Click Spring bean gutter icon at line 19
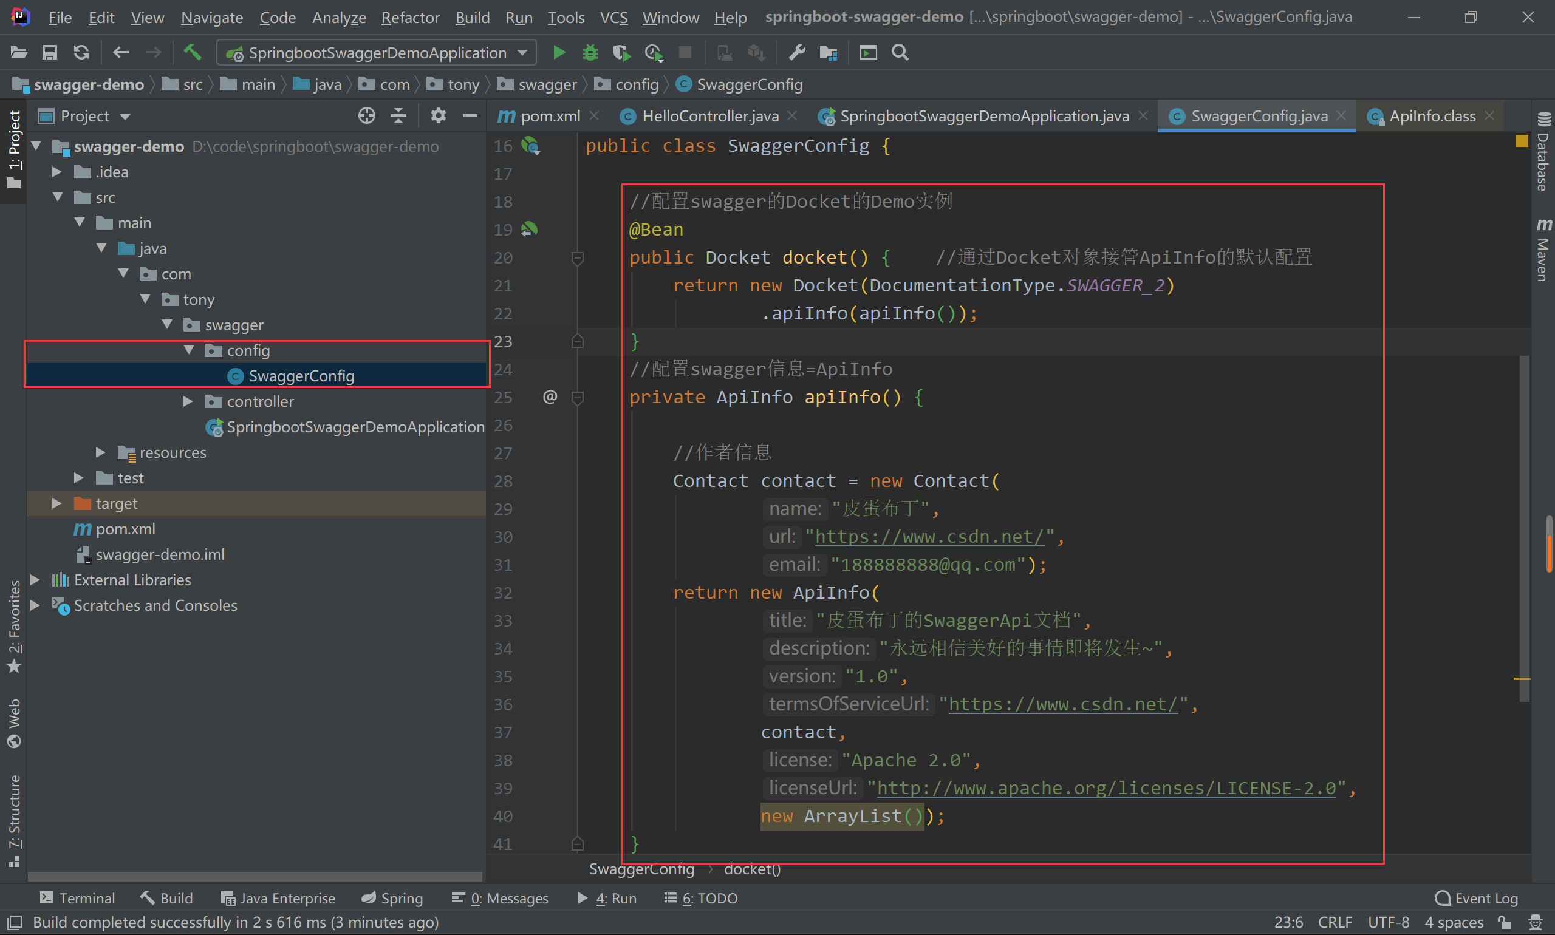This screenshot has width=1555, height=935. point(530,229)
